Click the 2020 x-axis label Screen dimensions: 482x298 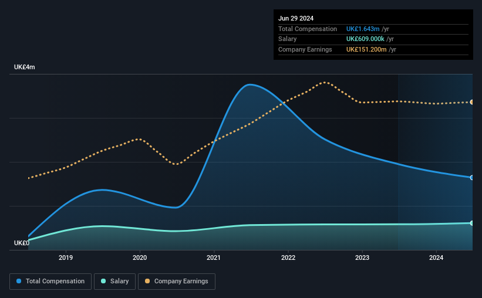tap(140, 258)
